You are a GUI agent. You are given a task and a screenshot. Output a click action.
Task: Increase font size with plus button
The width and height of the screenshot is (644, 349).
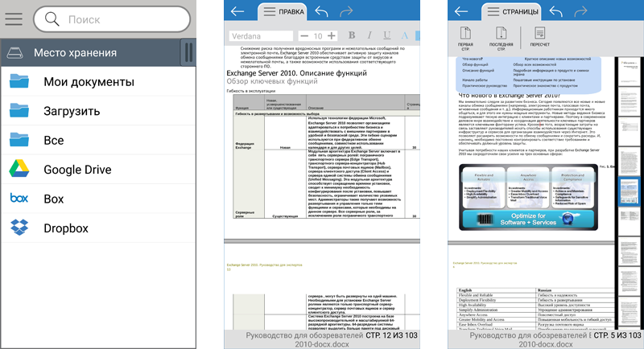pos(332,36)
